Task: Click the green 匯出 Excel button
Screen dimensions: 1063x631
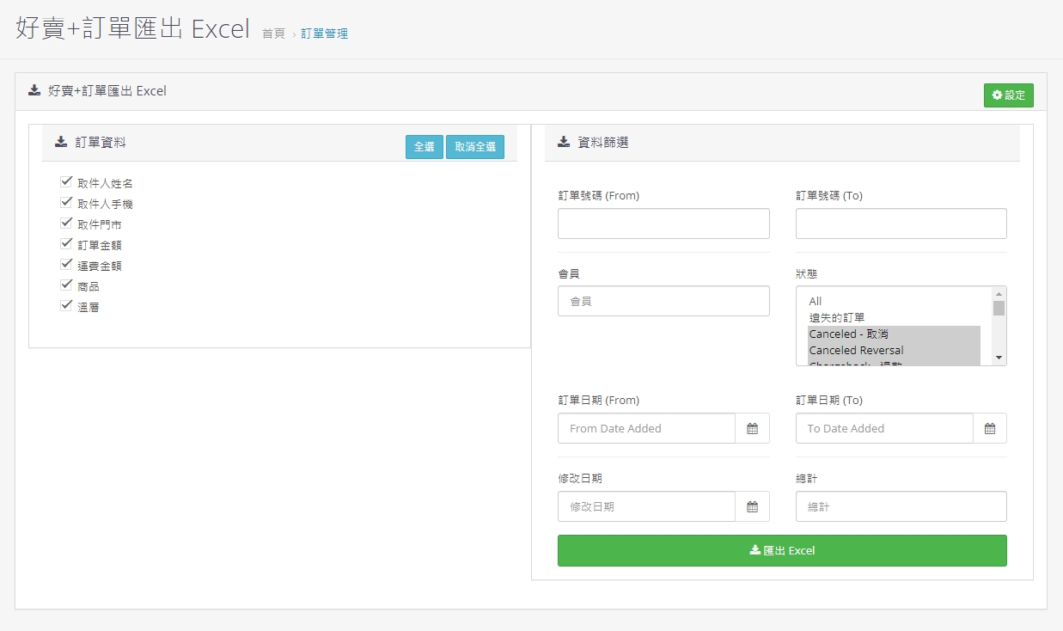Action: pos(782,550)
